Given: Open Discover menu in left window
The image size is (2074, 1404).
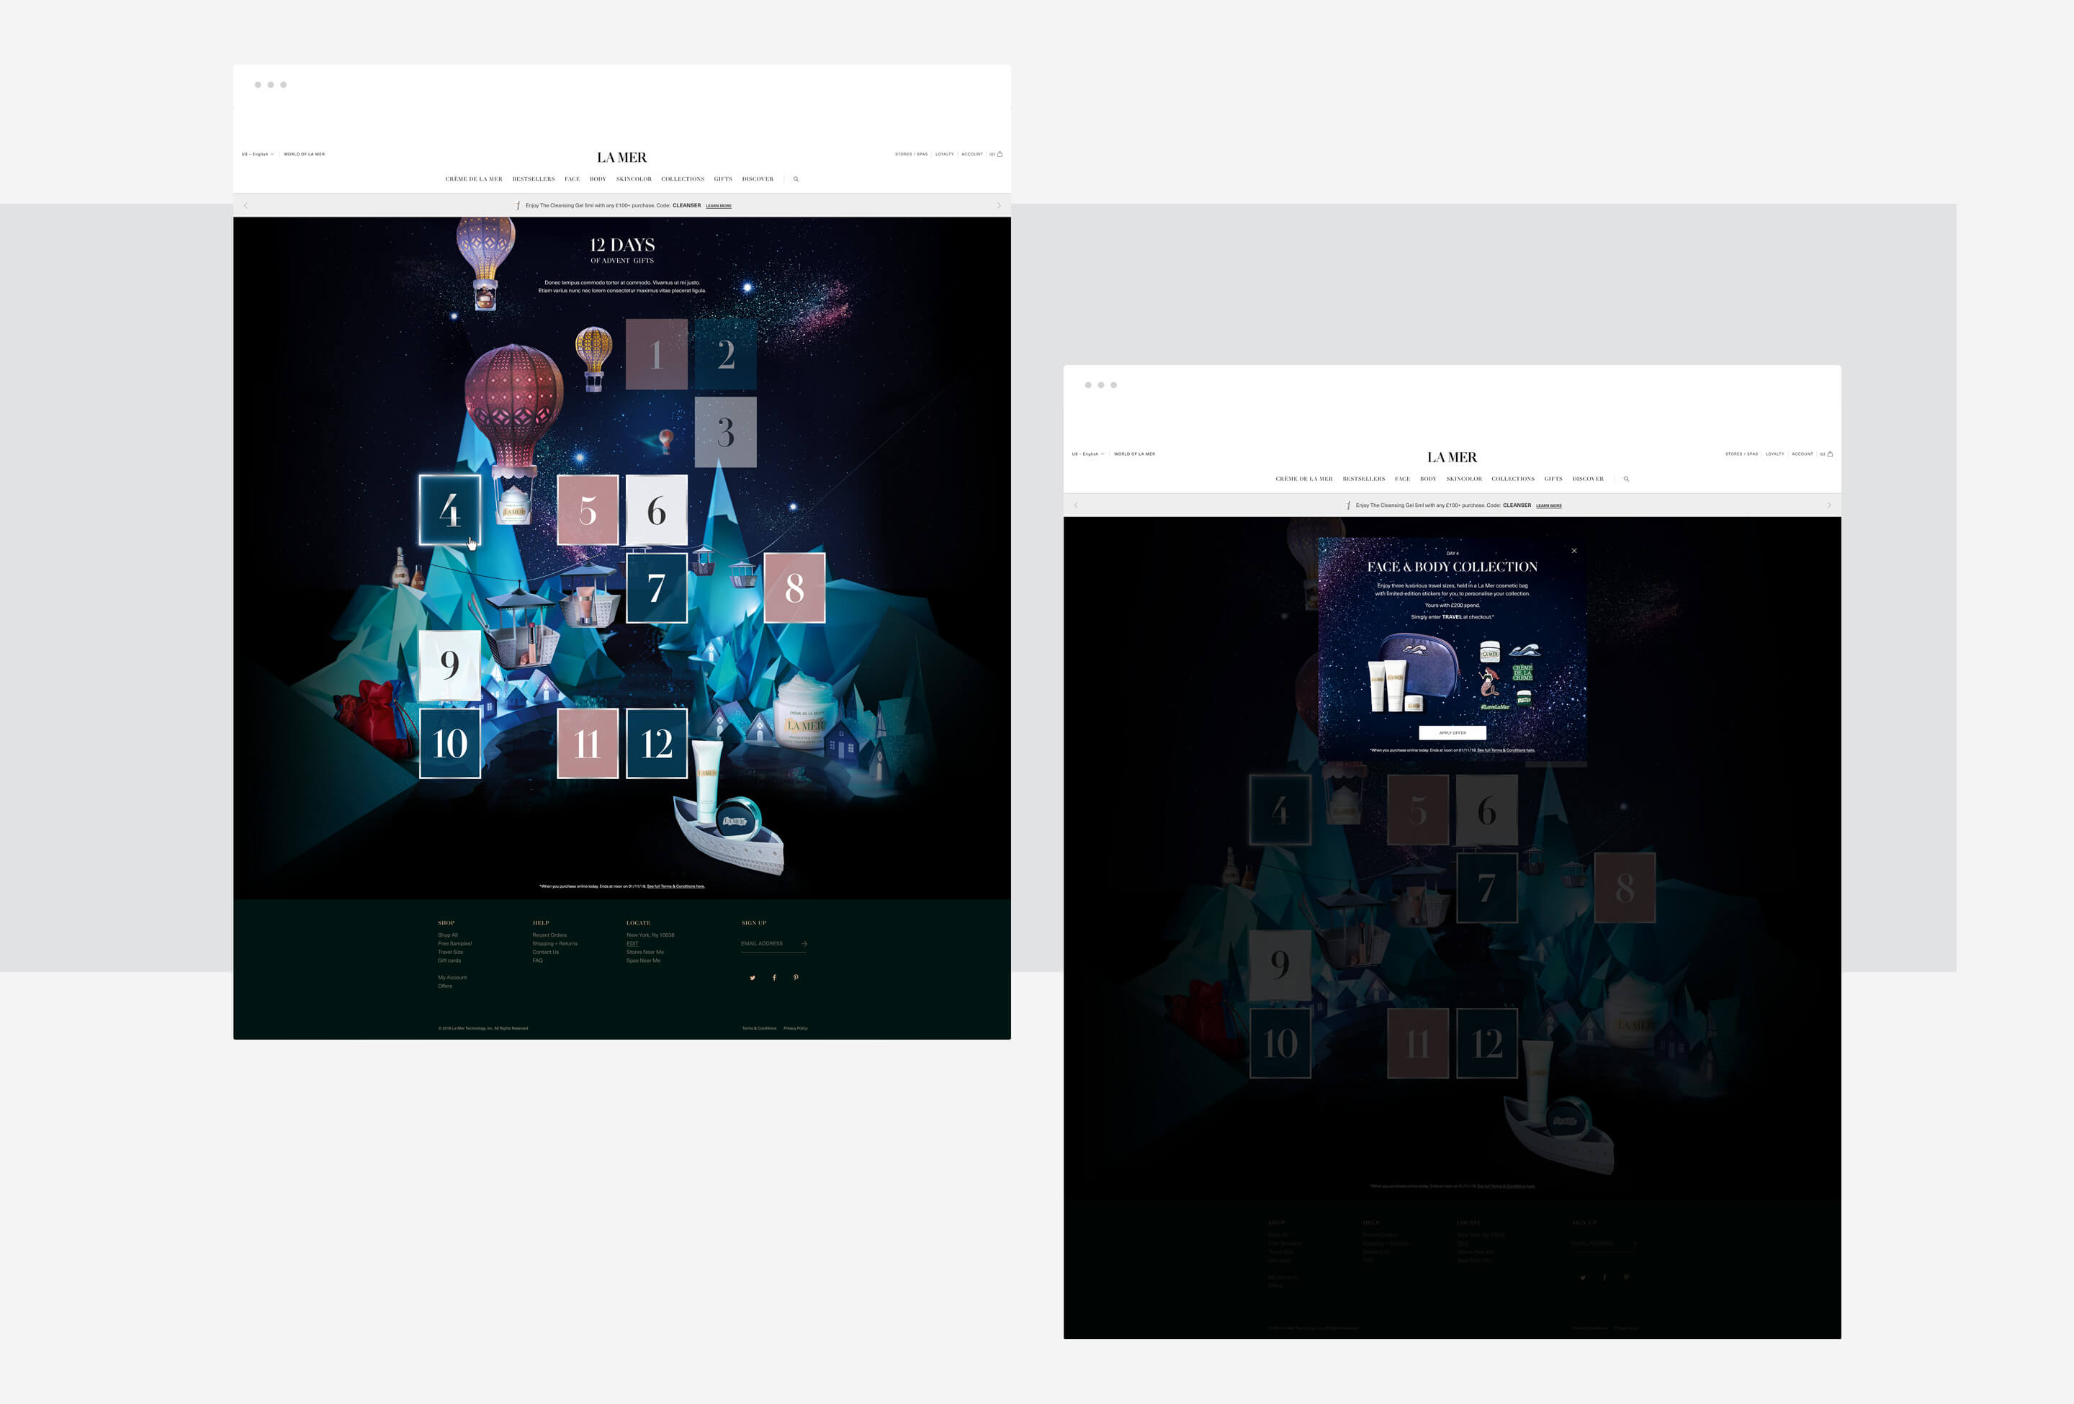Looking at the screenshot, I should pos(758,179).
